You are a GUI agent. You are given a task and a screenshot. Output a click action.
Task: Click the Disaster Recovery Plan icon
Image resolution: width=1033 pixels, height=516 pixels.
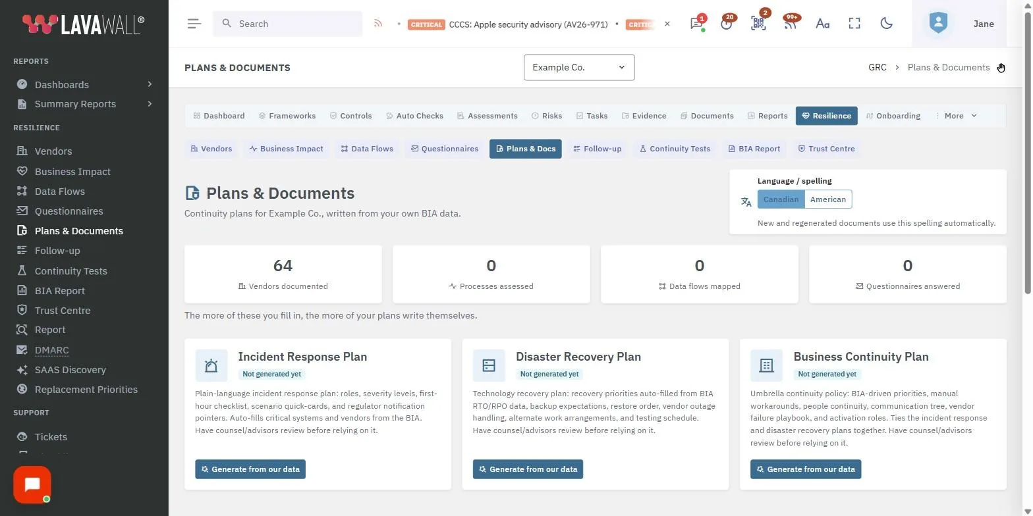pos(489,365)
